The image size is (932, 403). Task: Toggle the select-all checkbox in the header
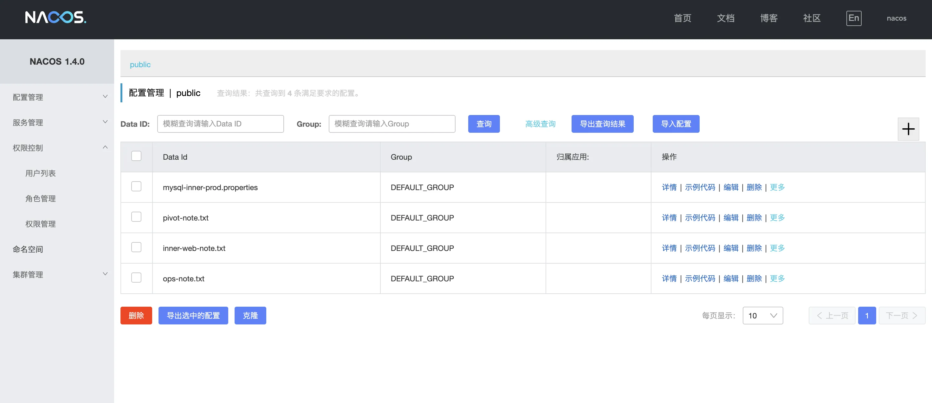[136, 156]
